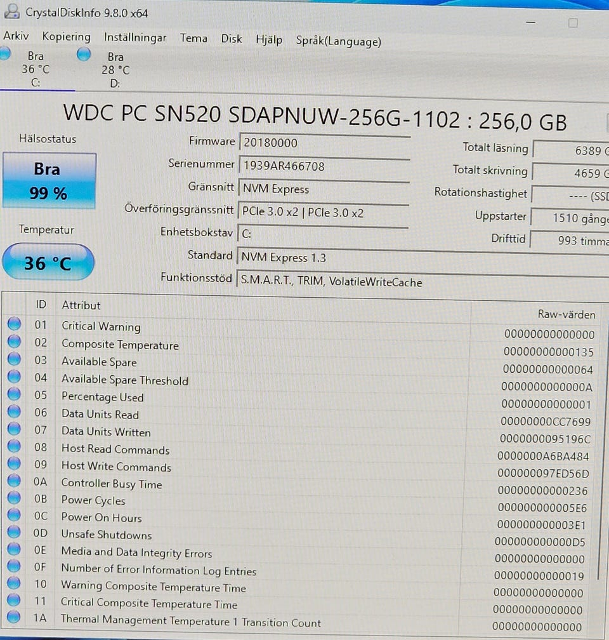The image size is (609, 640).
Task: Click status orb for Power On Hours row
Action: click(x=14, y=515)
